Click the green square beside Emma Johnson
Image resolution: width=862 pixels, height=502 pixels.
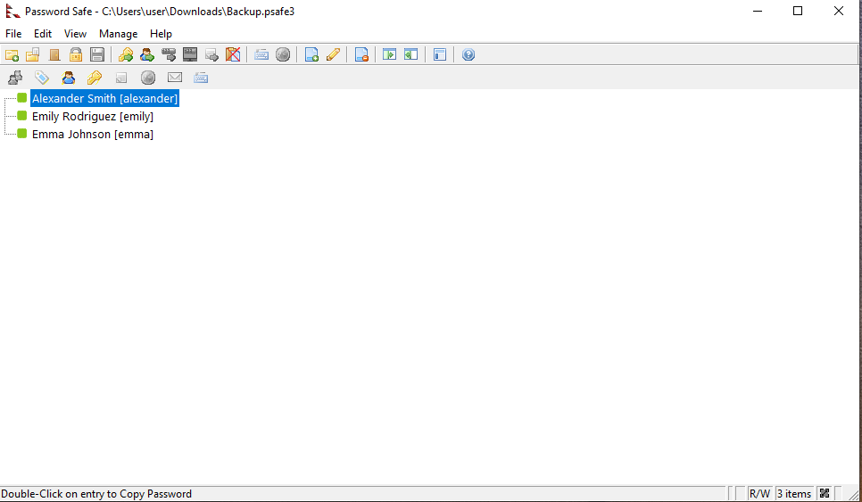coord(22,134)
